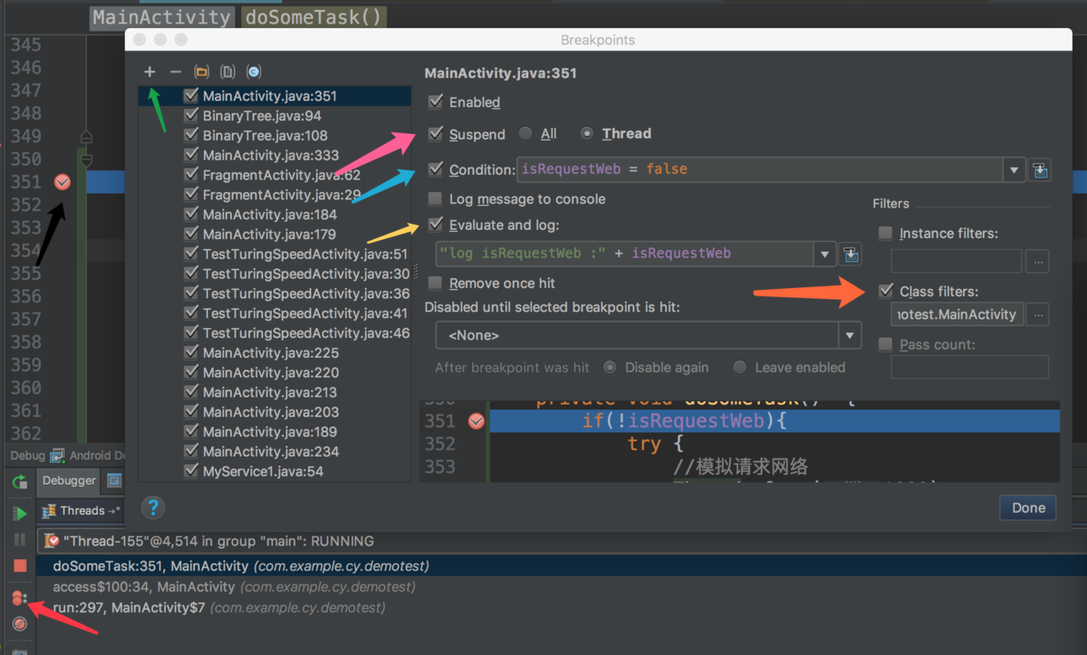Expand the Disabled until <None> dropdown
Image resolution: width=1087 pixels, height=655 pixels.
tap(848, 335)
